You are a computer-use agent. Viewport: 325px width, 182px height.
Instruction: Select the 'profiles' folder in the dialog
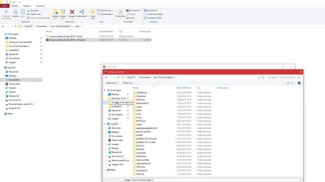pyautogui.click(x=140, y=135)
